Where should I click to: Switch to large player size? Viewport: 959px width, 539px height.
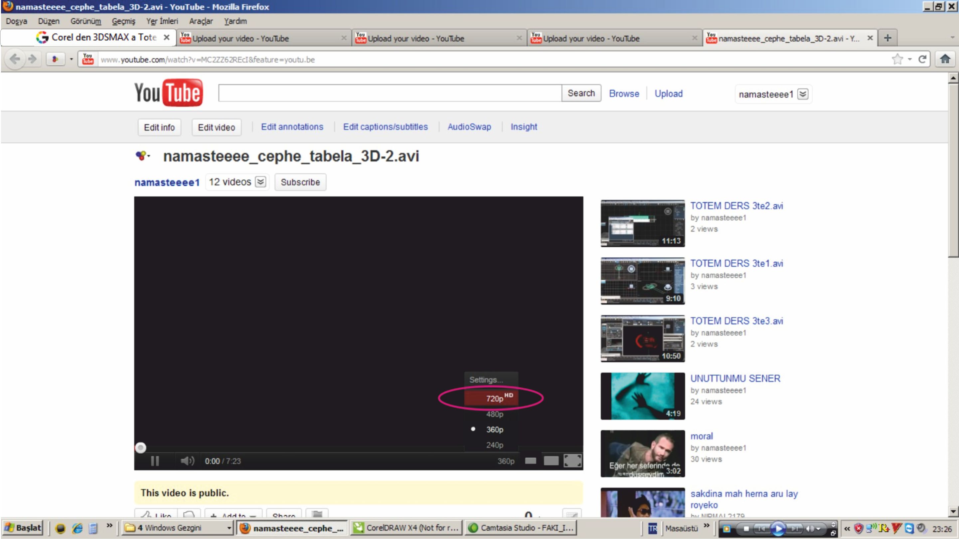[551, 461]
